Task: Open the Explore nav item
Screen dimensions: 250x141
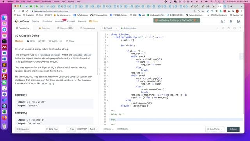Action: pos(36,21)
